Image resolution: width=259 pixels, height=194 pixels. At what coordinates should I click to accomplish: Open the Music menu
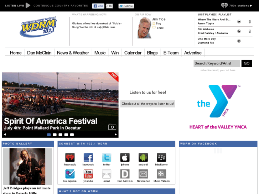tap(100, 53)
